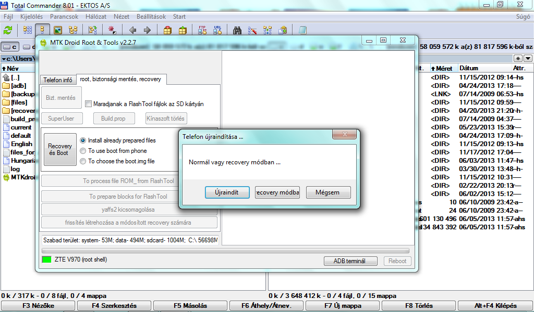Screen dimensions: 534x312
Task: Open the FTP connect icon
Action: coord(202,30)
